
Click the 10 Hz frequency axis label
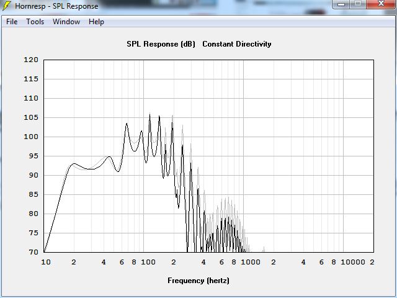[46, 262]
